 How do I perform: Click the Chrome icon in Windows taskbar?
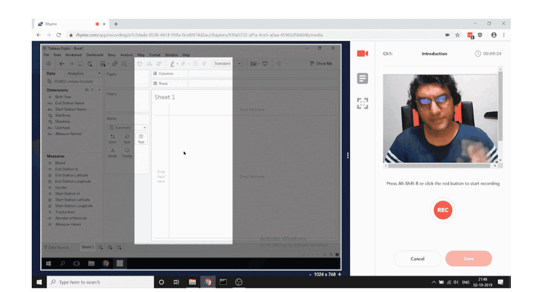(x=208, y=282)
